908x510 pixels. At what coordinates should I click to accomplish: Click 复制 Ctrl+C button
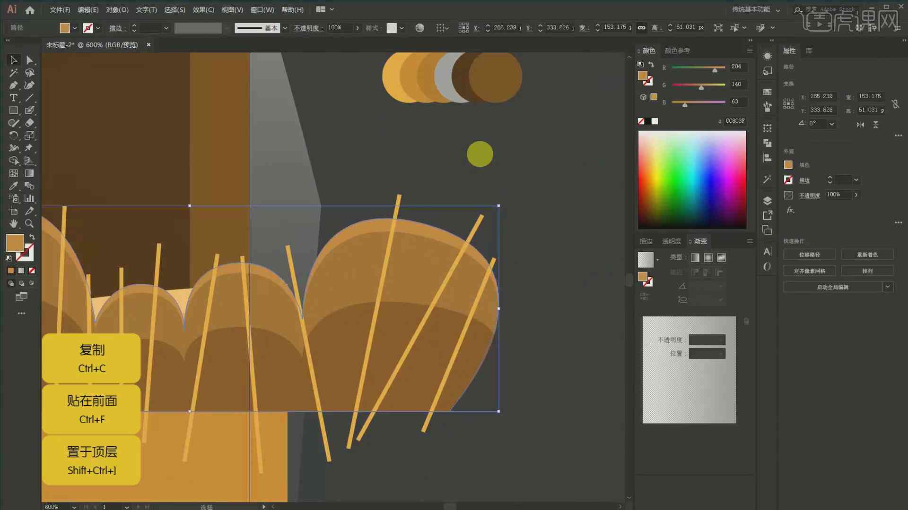point(91,357)
